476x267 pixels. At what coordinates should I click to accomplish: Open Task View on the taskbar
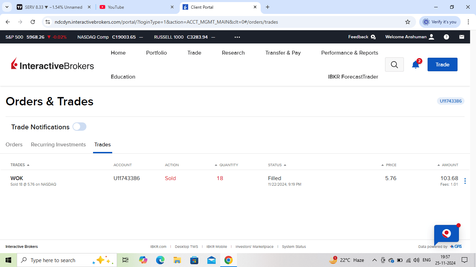(125, 260)
